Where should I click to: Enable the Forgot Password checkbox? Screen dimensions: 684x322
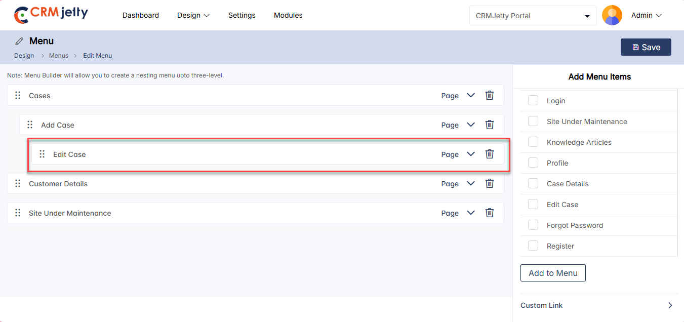tap(533, 225)
